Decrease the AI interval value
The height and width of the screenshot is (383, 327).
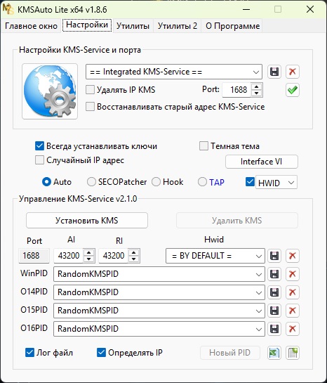click(x=89, y=259)
